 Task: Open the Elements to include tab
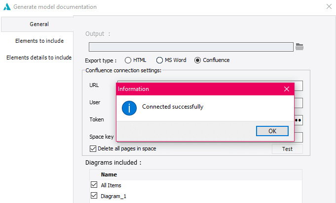point(39,41)
